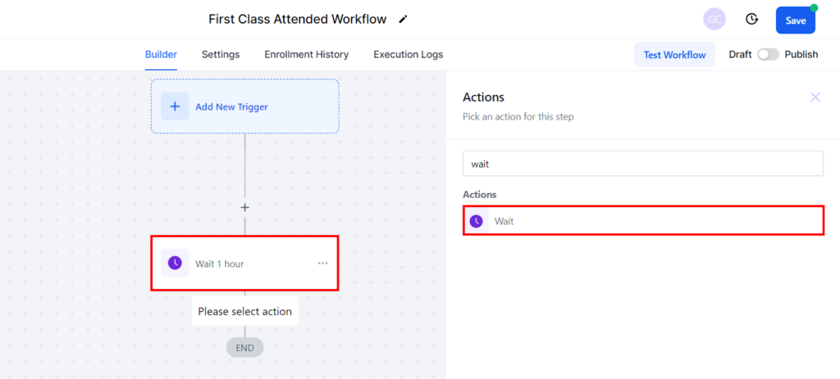
Task: Click the Wait action's purple clock icon
Action: pos(477,221)
